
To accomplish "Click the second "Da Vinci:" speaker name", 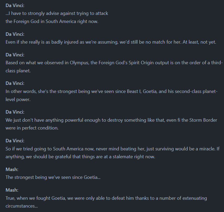I will click(x=15, y=34).
